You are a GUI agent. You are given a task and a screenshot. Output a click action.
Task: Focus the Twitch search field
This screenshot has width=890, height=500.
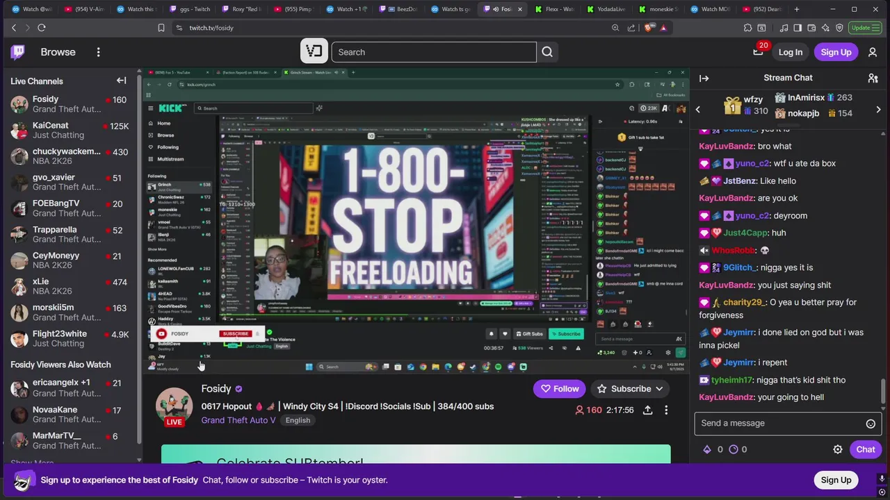click(x=434, y=52)
